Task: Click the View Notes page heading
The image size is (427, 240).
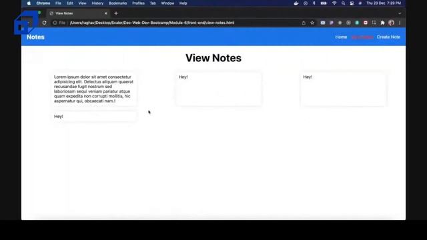Action: click(x=213, y=58)
